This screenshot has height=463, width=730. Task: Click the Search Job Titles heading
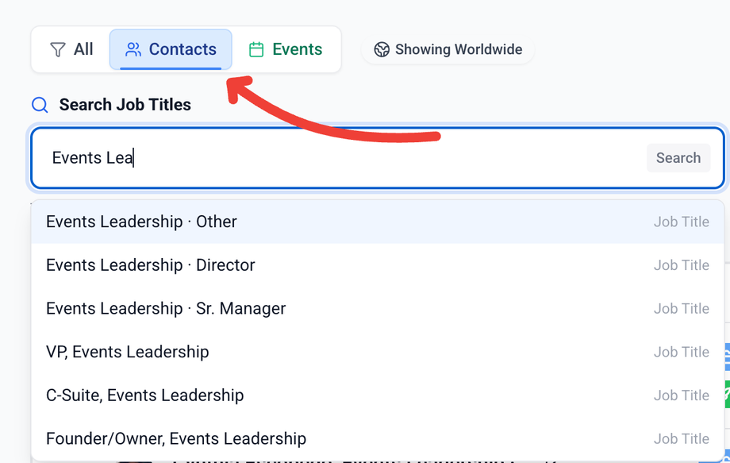tap(125, 105)
